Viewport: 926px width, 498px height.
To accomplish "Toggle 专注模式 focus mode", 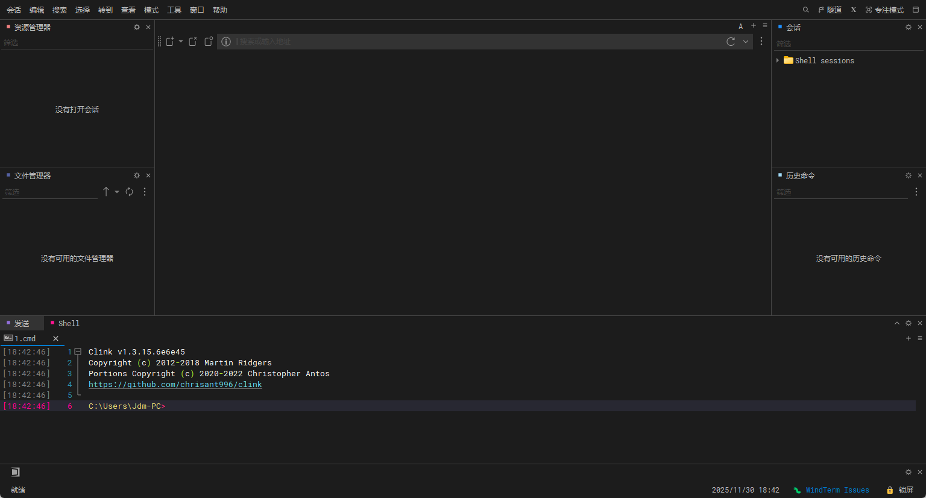I will click(884, 10).
